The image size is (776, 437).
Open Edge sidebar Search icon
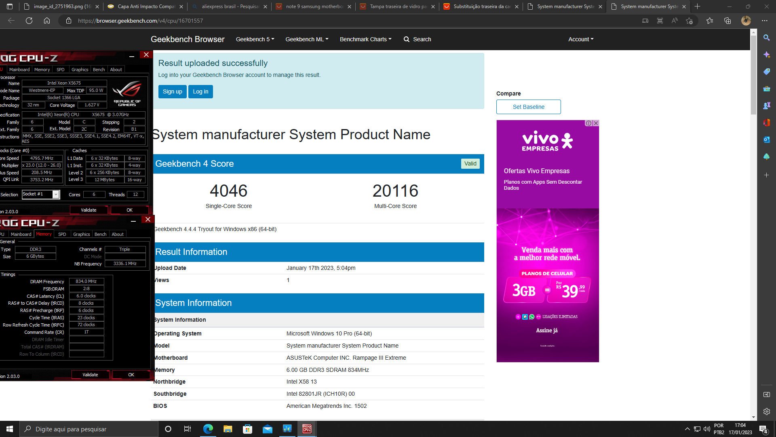click(x=766, y=38)
